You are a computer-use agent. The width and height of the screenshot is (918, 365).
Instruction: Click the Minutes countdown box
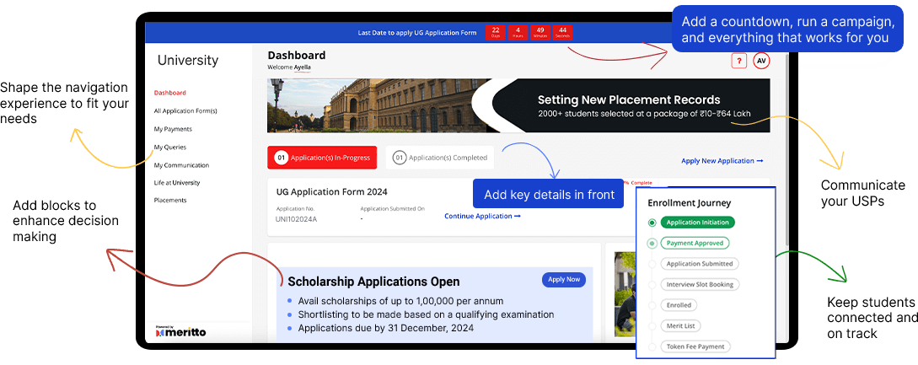[540, 32]
